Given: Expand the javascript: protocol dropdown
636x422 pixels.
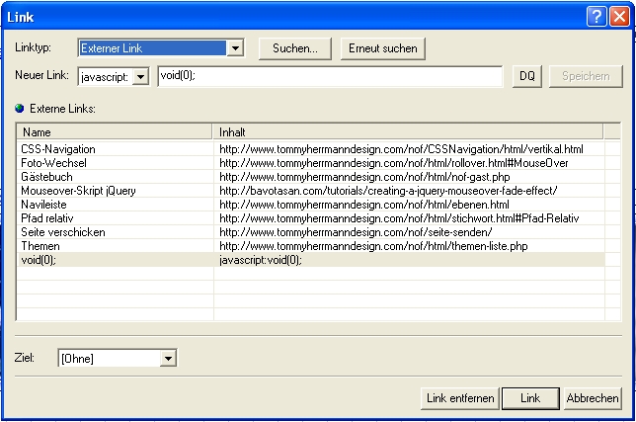Looking at the screenshot, I should [140, 77].
